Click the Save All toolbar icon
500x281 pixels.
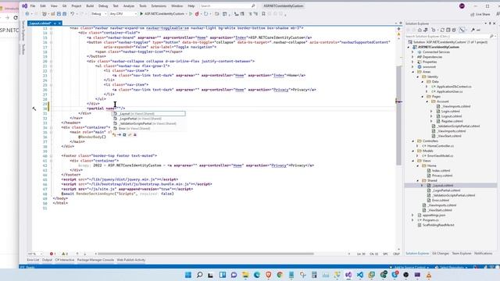[64, 14]
